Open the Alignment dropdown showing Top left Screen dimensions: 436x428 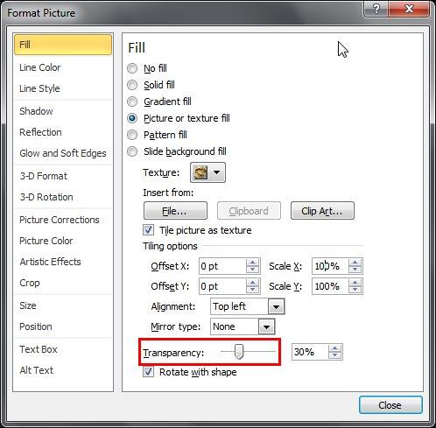click(x=276, y=306)
